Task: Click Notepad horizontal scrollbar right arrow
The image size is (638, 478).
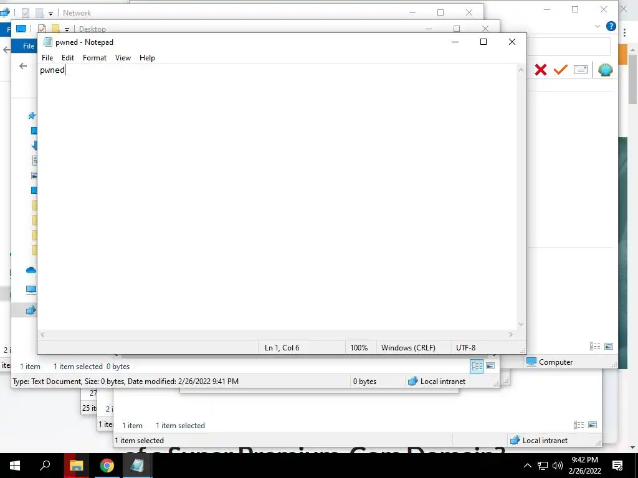Action: (511, 334)
